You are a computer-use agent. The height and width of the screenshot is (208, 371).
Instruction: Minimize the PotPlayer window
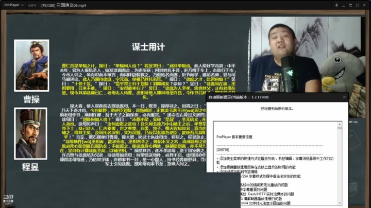coord(343,5)
